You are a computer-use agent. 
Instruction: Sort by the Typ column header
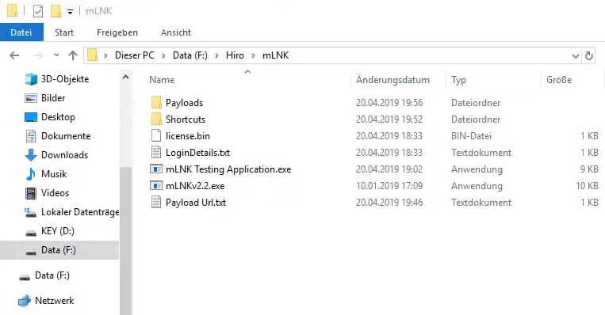click(x=459, y=80)
